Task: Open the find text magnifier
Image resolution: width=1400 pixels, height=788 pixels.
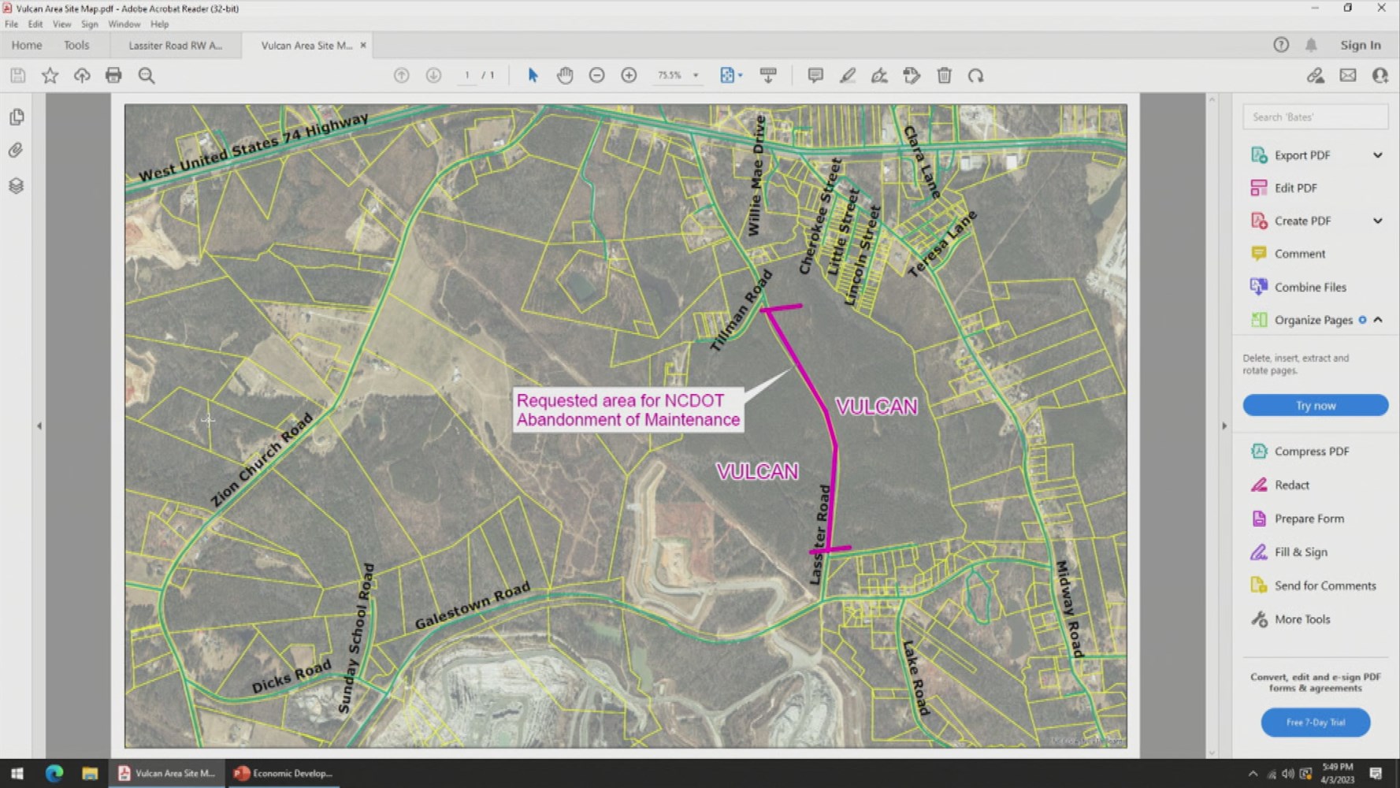Action: pos(146,76)
